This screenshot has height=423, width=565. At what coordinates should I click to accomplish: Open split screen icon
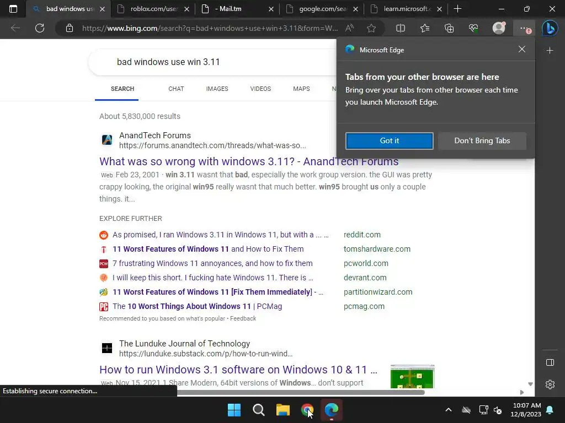coord(401,28)
